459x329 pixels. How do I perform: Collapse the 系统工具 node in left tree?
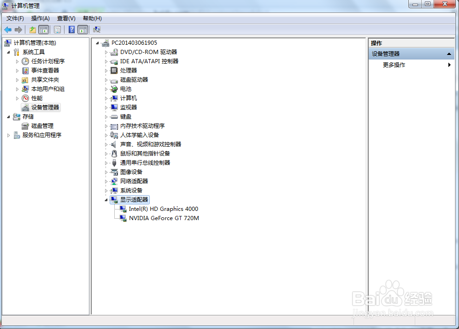coord(8,53)
